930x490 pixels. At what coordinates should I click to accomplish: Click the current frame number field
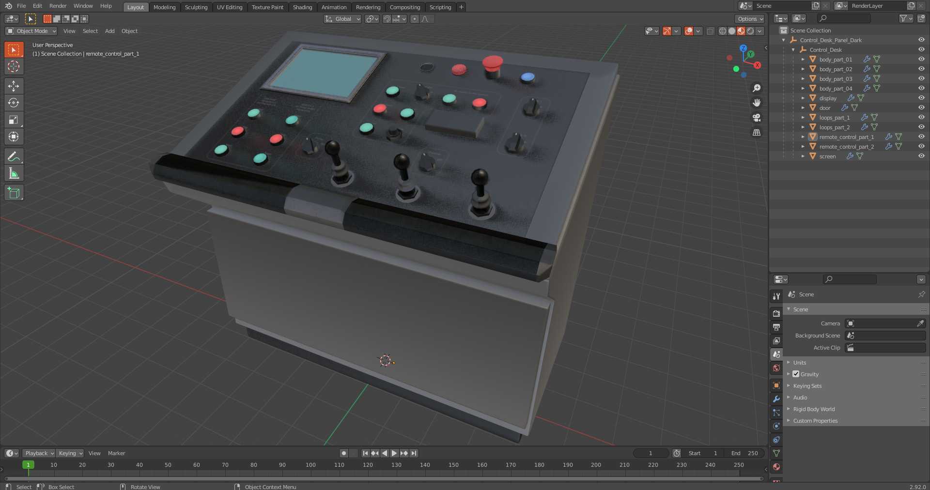pyautogui.click(x=651, y=453)
